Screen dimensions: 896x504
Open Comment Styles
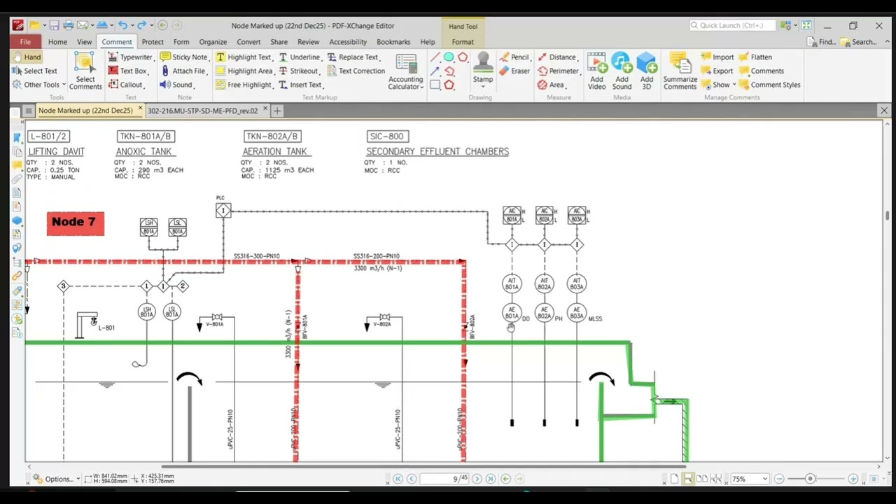point(769,85)
